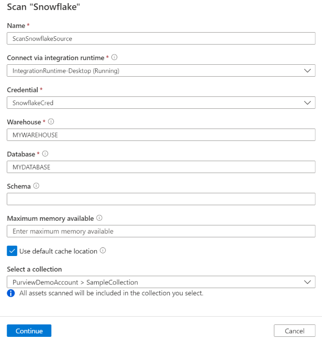Click the empty Schema input field

tap(160, 199)
